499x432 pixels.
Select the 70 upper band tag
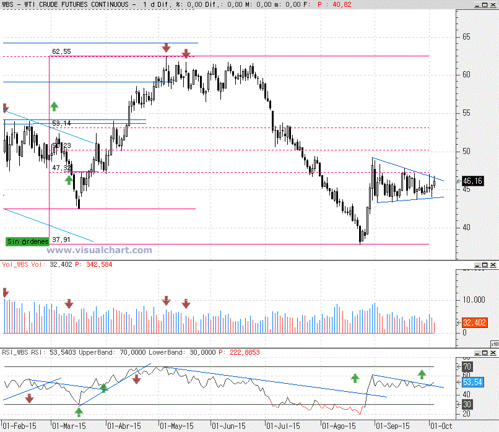[467, 367]
